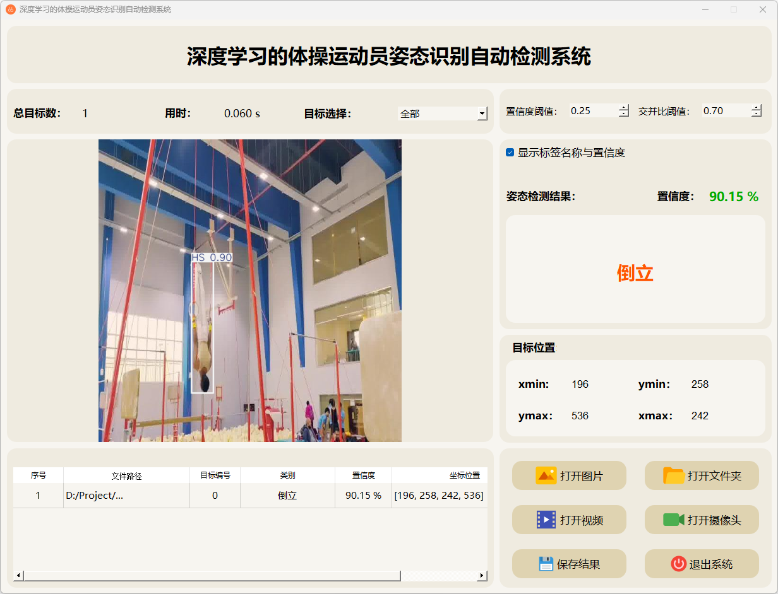Decrease 置信度阈值 with the down arrow
The height and width of the screenshot is (594, 778).
[x=624, y=114]
